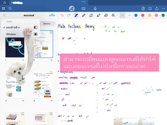Select the แถบด้านข้าง sidebar option
Screen dimensions: 167x125
[13, 27]
